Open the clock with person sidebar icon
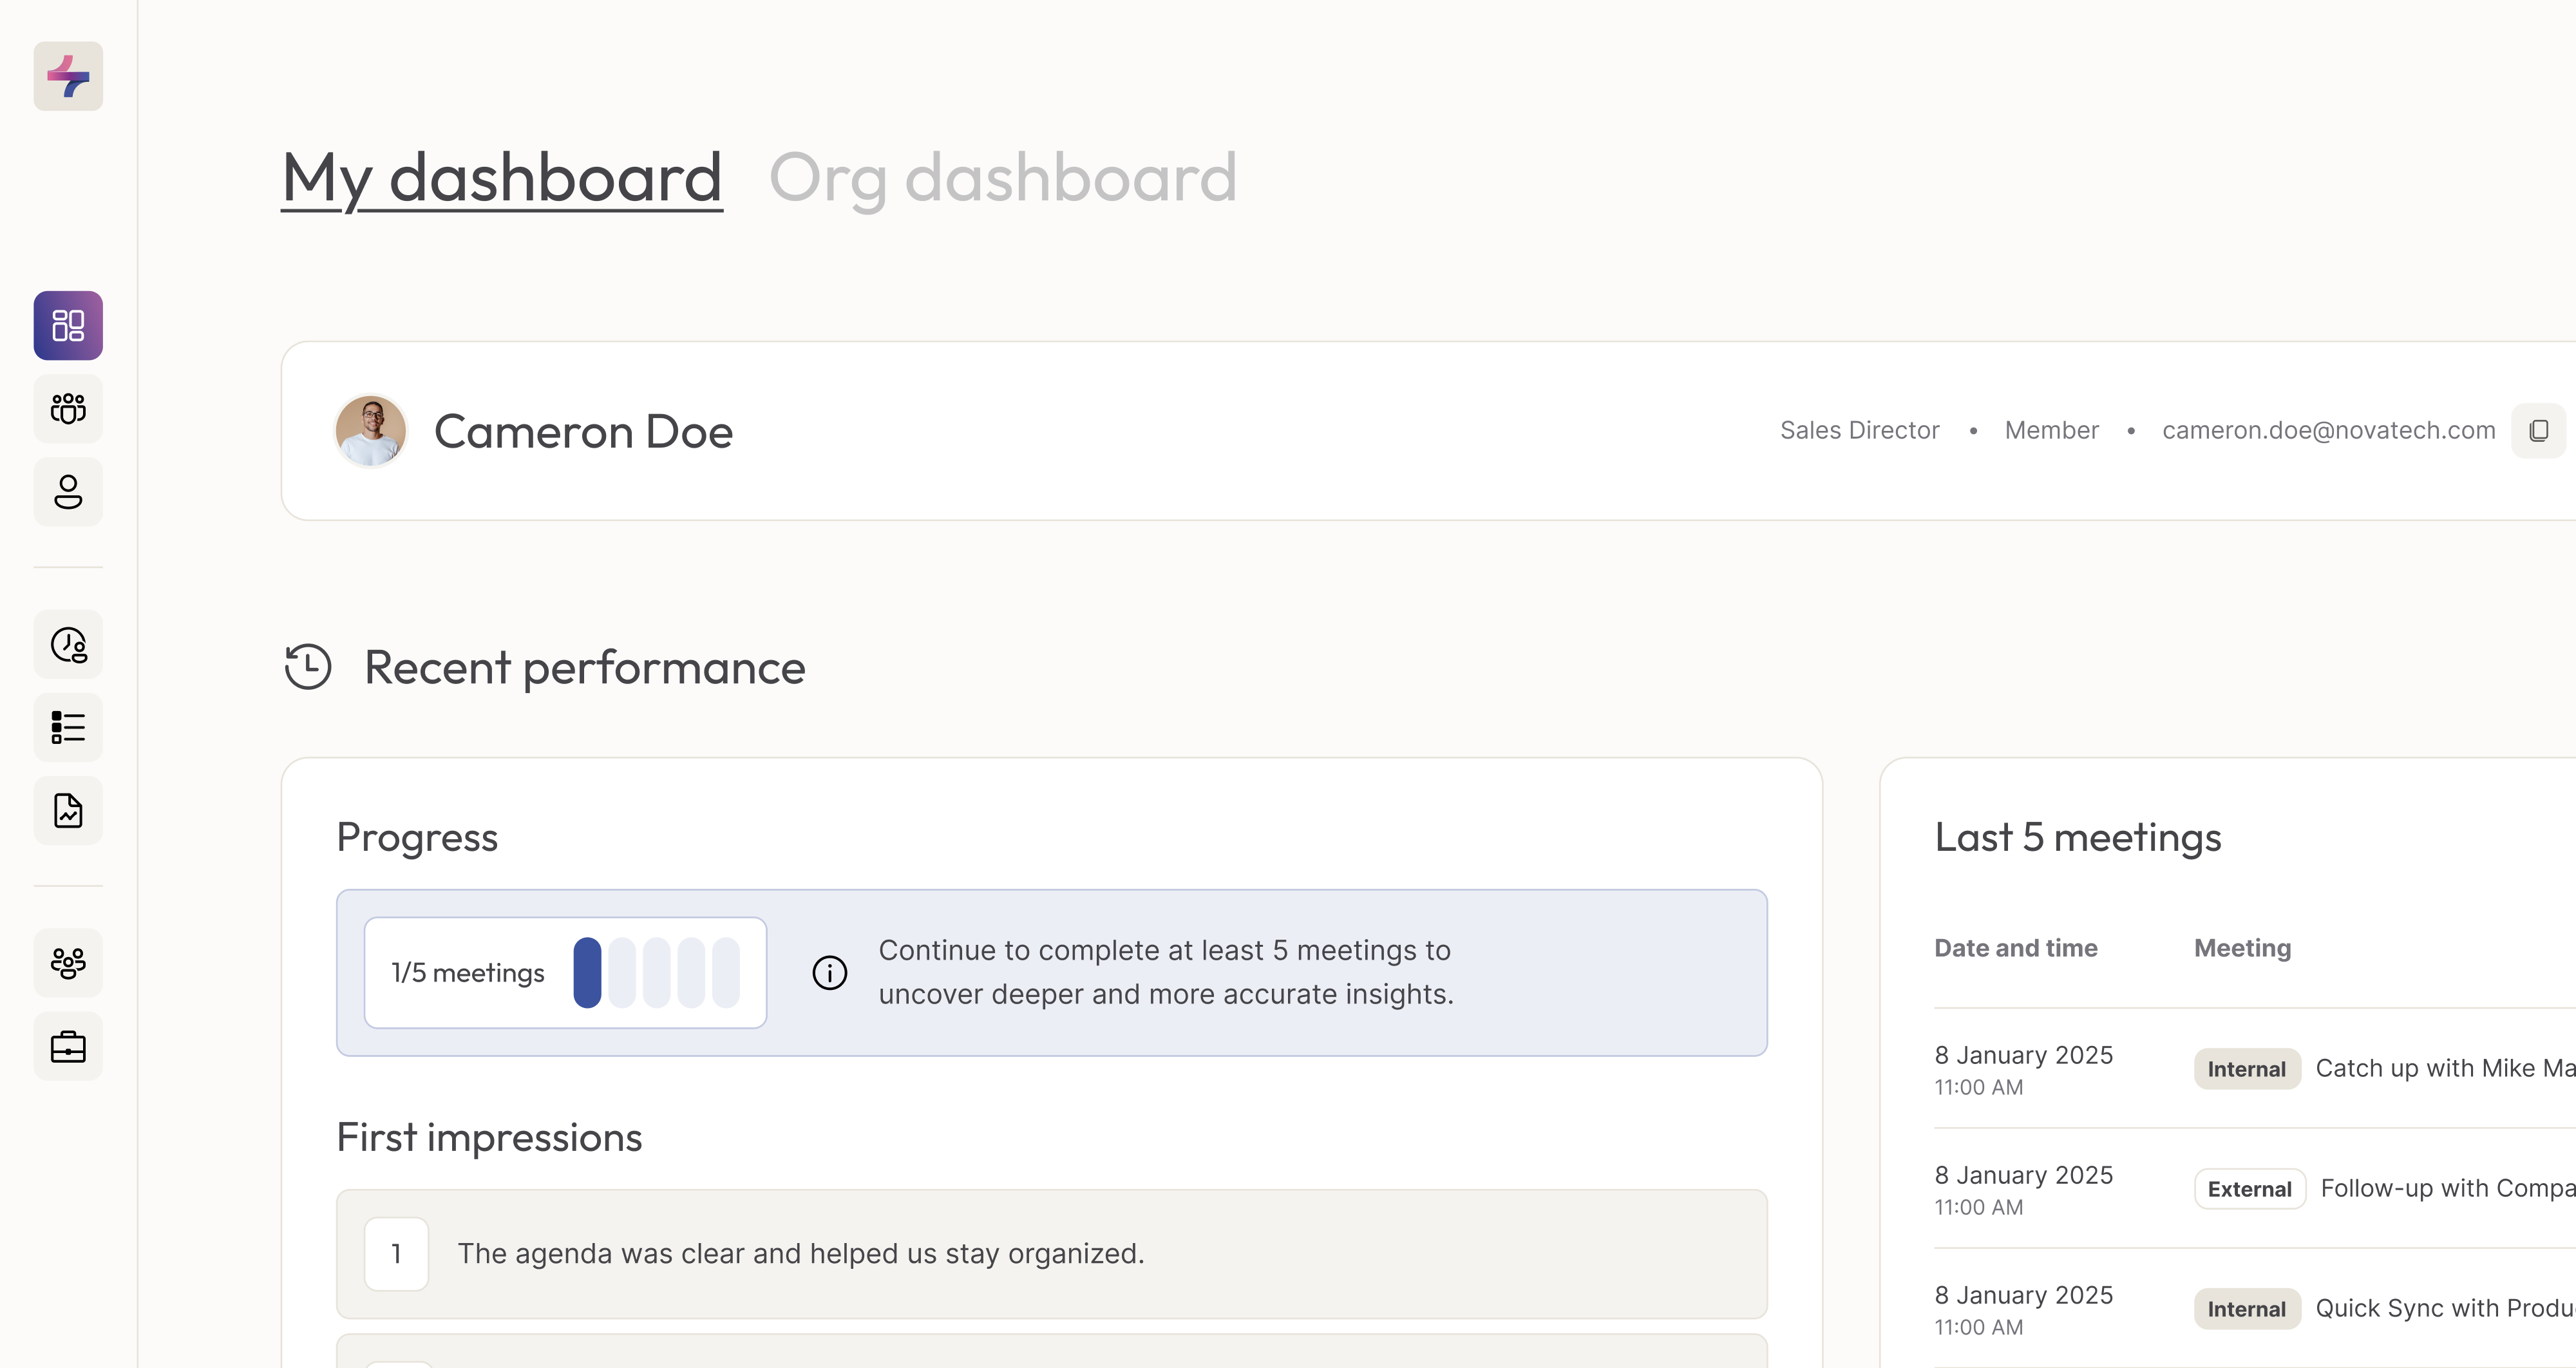The width and height of the screenshot is (2576, 1368). (68, 645)
